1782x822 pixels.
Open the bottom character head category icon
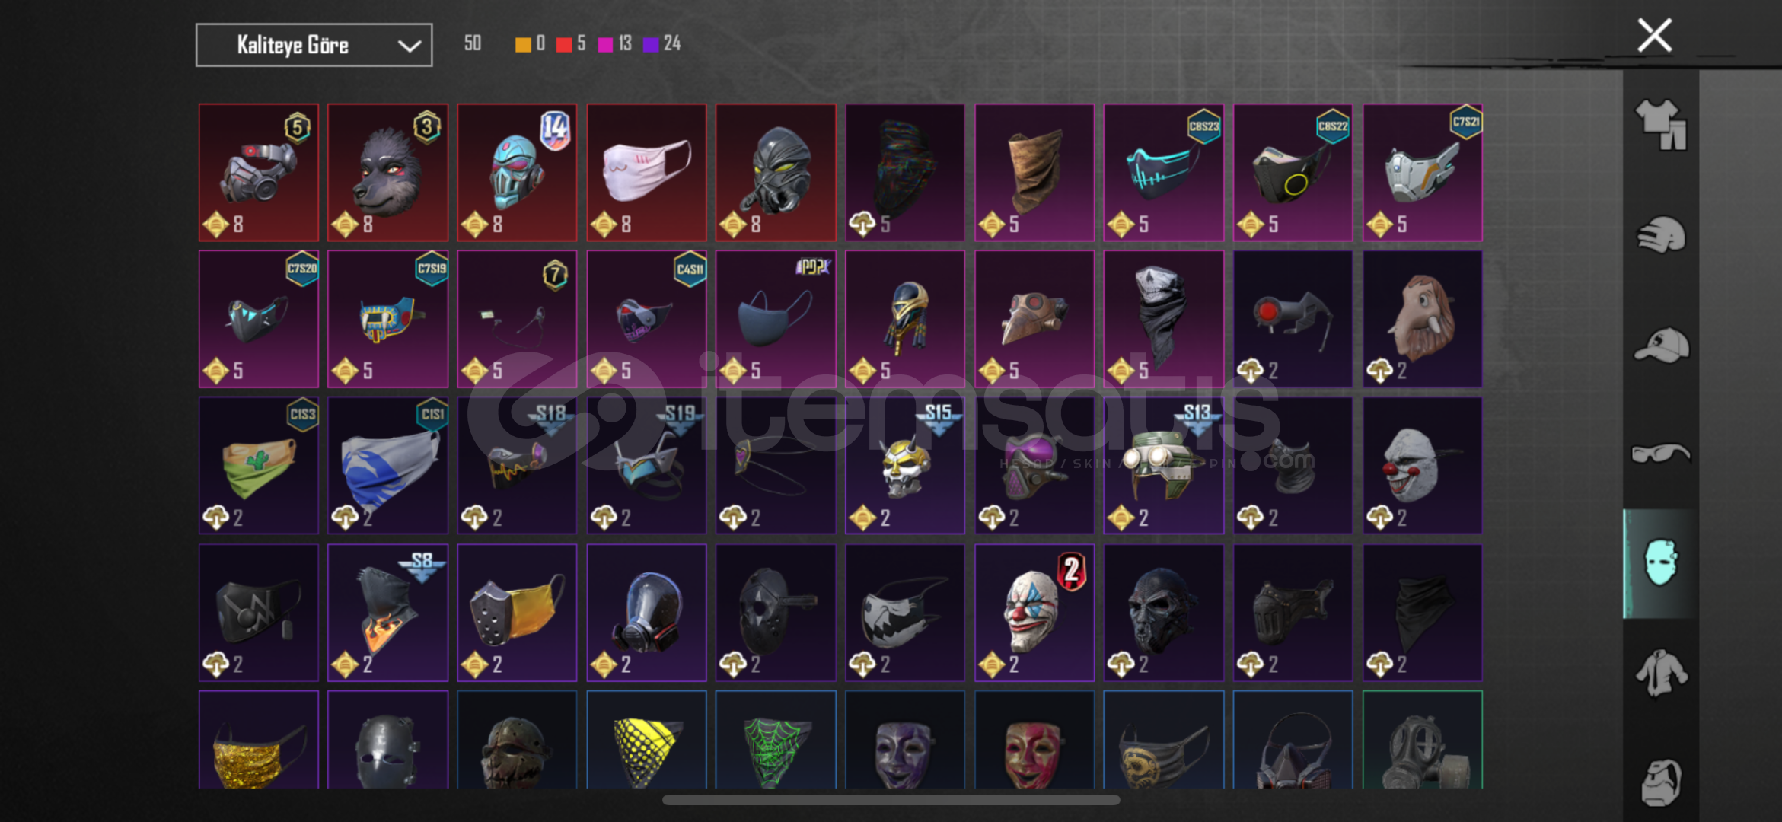[1661, 782]
